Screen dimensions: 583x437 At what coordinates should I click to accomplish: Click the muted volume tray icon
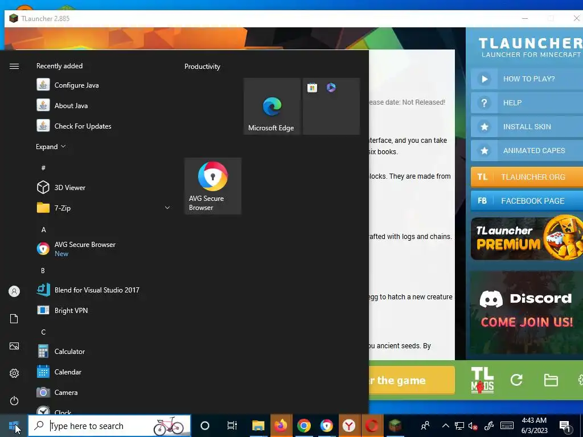point(473,426)
